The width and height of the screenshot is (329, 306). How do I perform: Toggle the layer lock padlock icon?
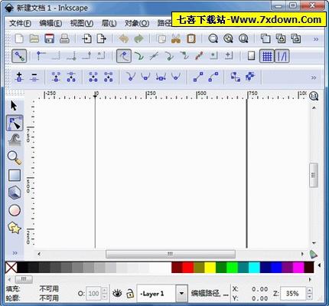click(x=130, y=294)
